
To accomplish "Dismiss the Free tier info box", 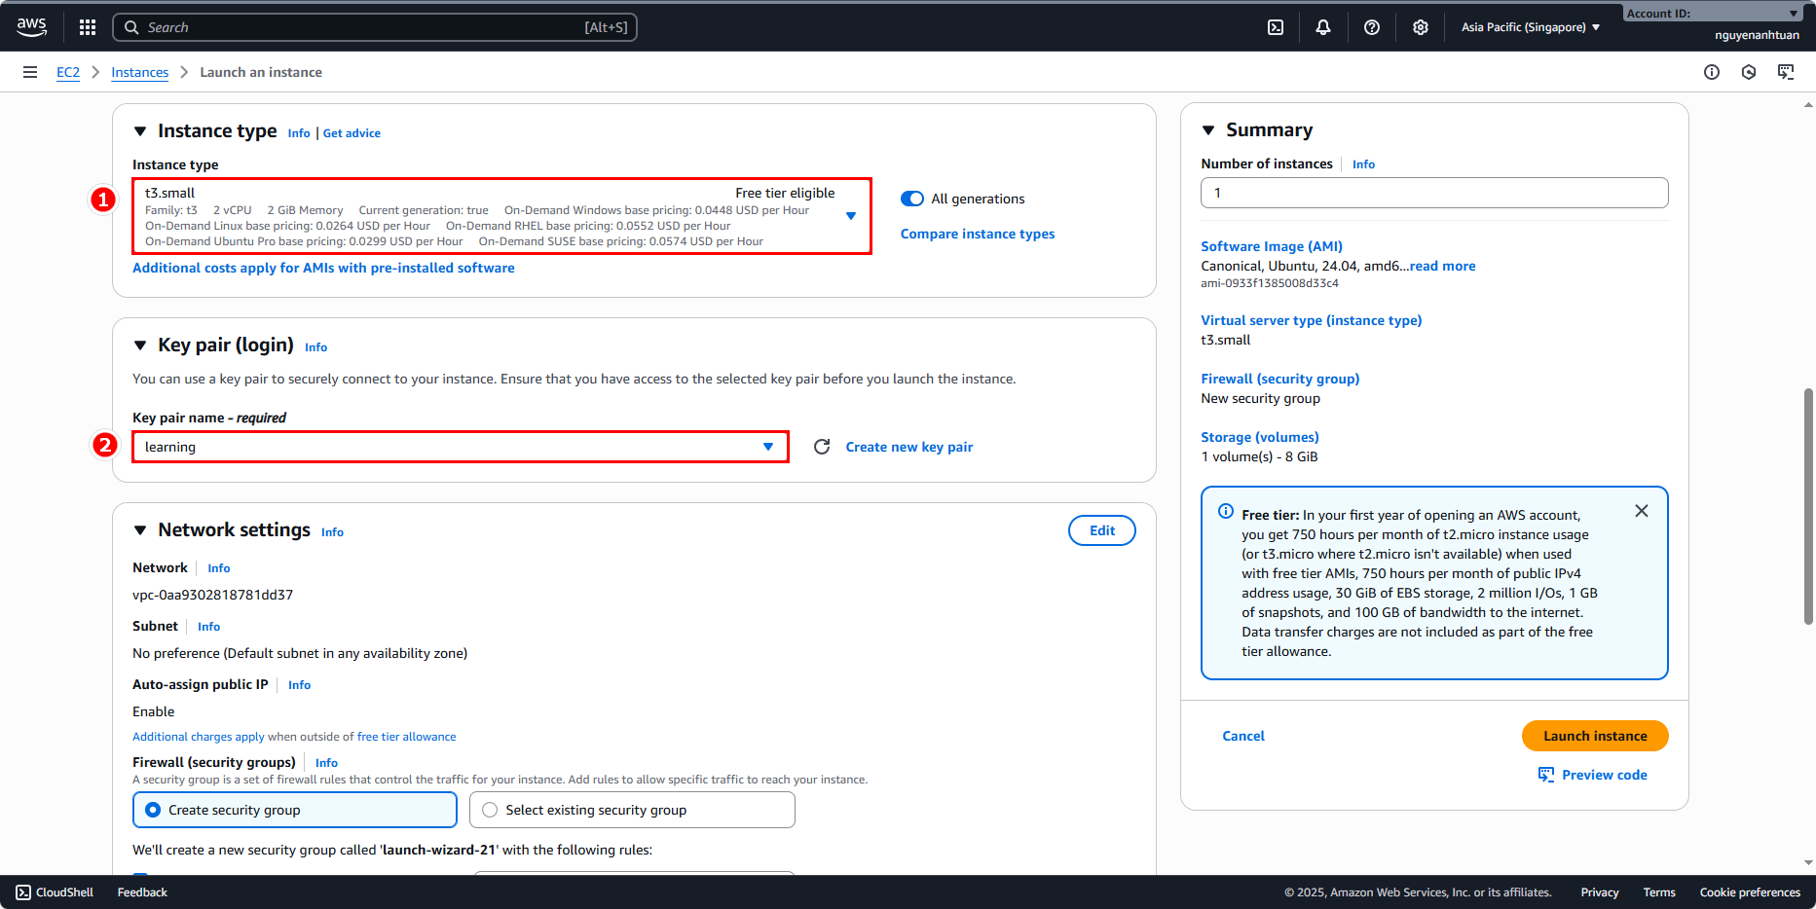I will coord(1642,511).
